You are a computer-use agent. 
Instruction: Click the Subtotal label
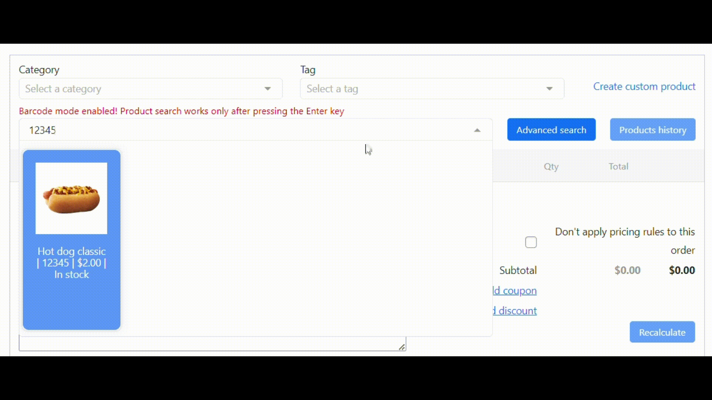[518, 270]
